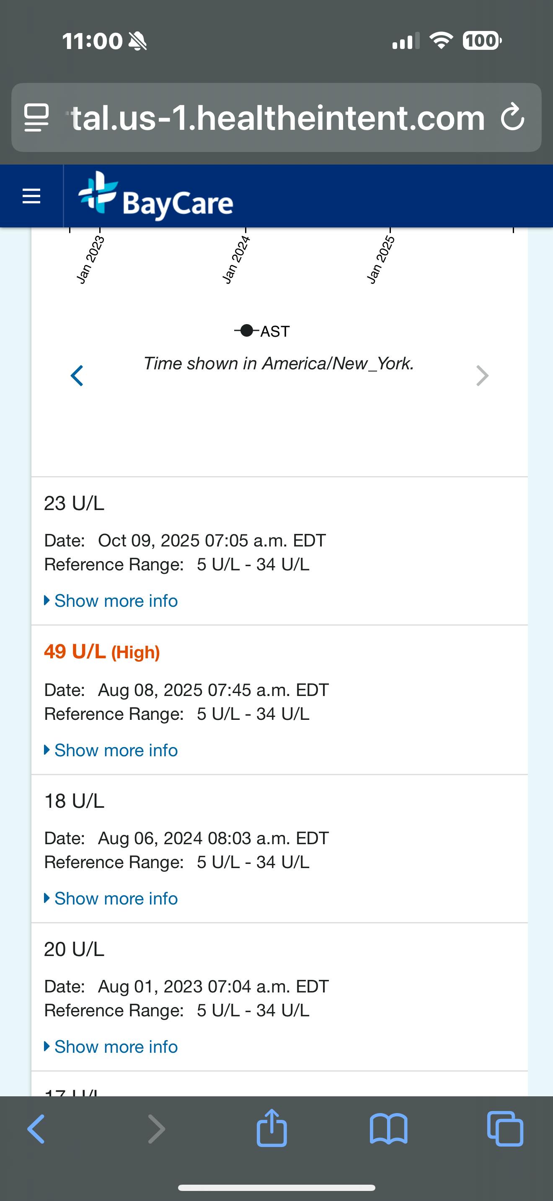The image size is (553, 1201).
Task: Go back with Safari back arrow
Action: [x=36, y=1129]
